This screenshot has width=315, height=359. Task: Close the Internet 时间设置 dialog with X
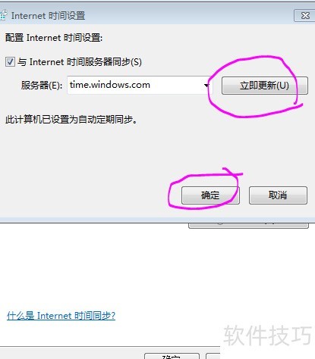point(305,16)
